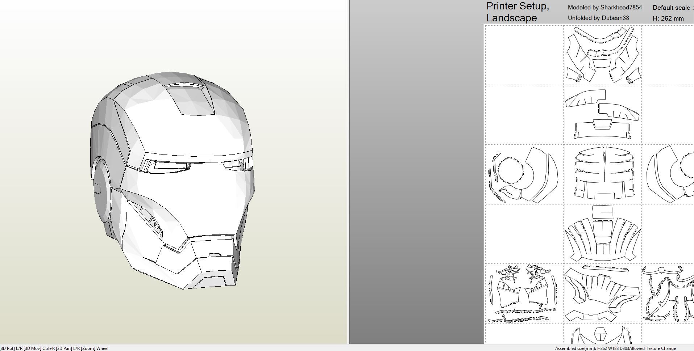This screenshot has width=694, height=351.
Task: Click the "Printer Setup, Landscape" label
Action: coord(518,12)
